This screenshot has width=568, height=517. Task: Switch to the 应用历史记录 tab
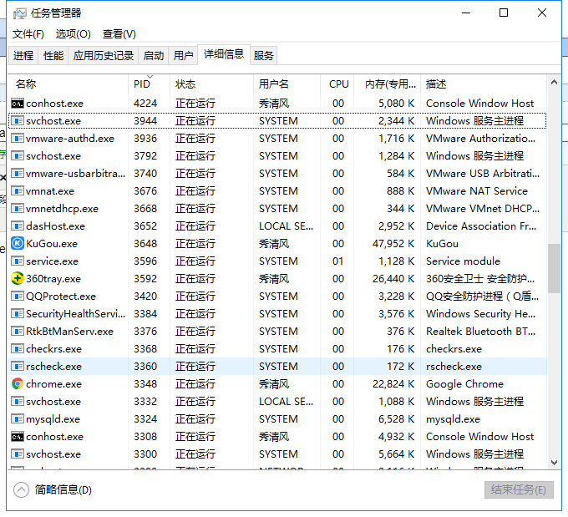click(104, 56)
